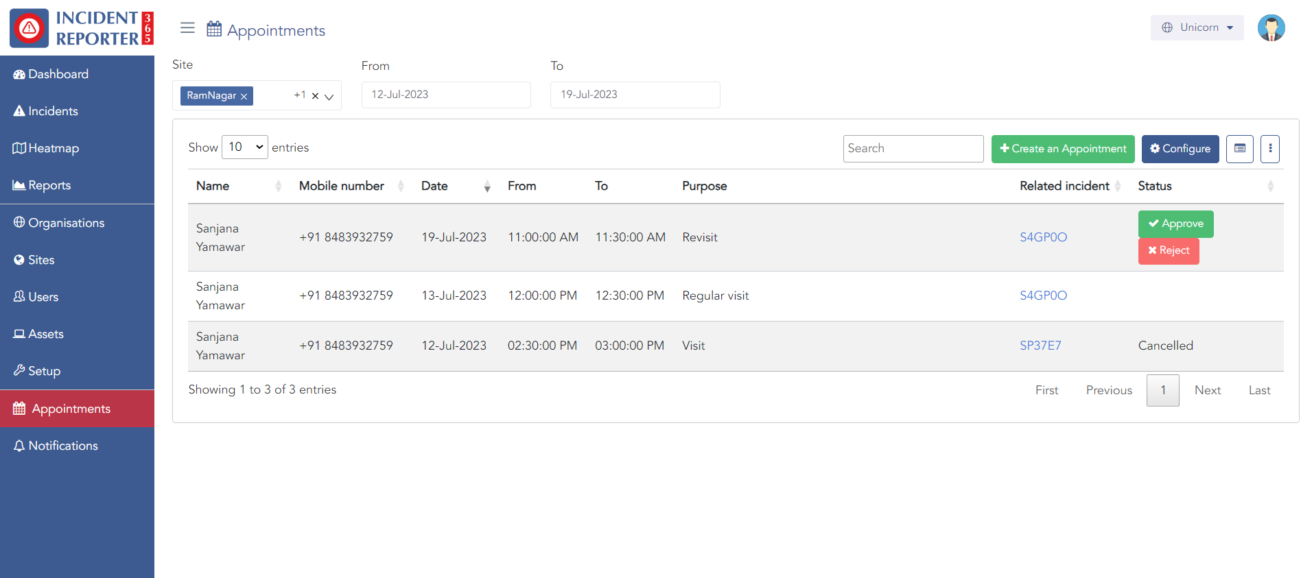Click the appointments Search field
This screenshot has width=1301, height=578.
pyautogui.click(x=913, y=149)
